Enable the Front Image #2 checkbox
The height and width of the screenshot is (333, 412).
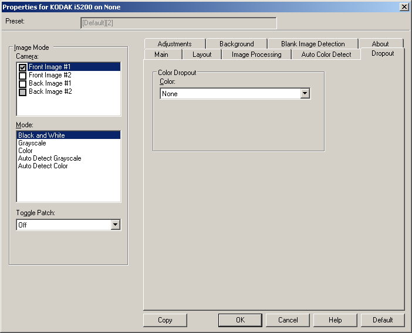click(23, 76)
